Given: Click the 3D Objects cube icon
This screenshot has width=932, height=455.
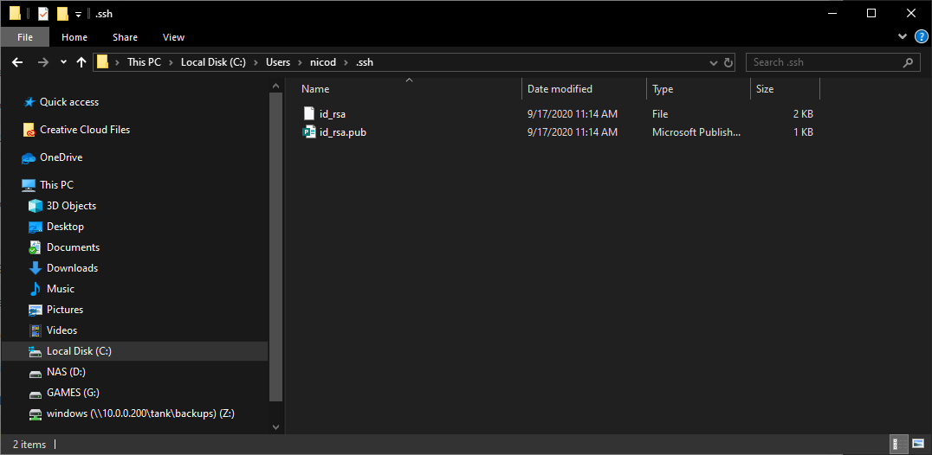Looking at the screenshot, I should pos(36,206).
